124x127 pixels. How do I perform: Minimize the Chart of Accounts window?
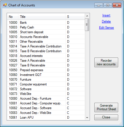[98, 5]
